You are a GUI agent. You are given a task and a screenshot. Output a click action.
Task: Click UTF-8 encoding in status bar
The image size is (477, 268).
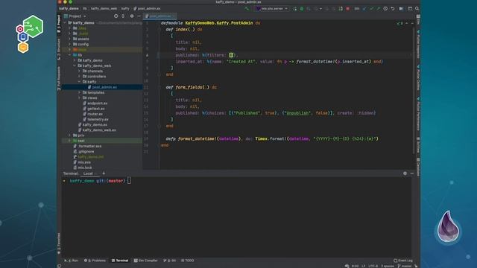pos(373,266)
